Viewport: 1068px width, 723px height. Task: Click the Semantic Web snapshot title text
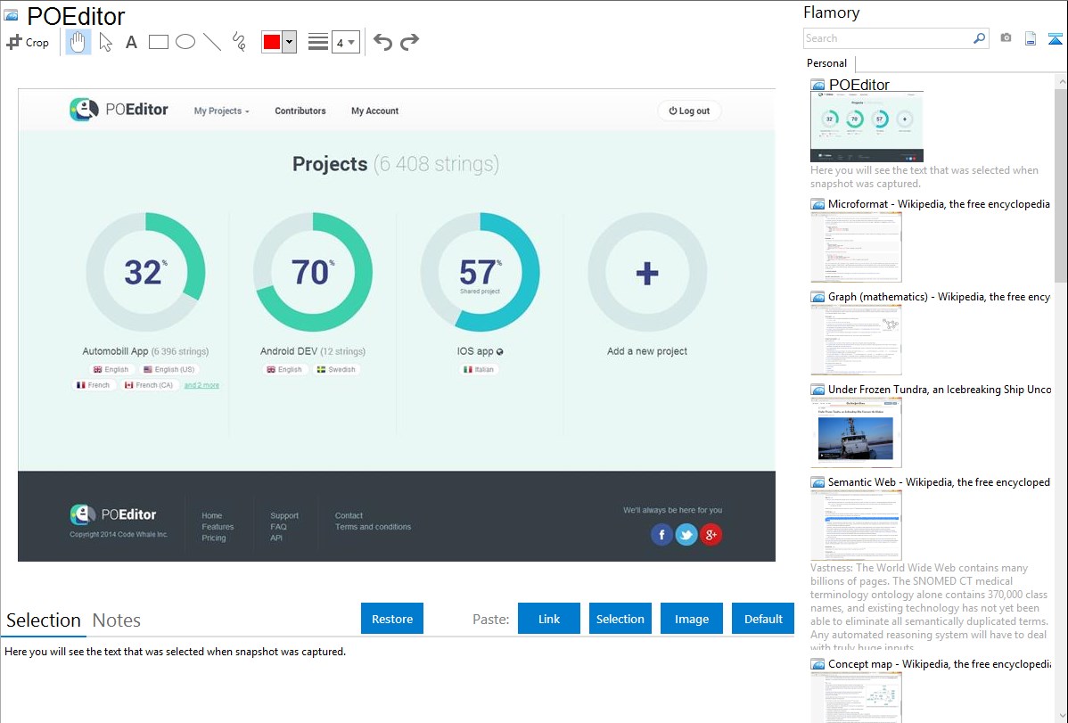939,481
